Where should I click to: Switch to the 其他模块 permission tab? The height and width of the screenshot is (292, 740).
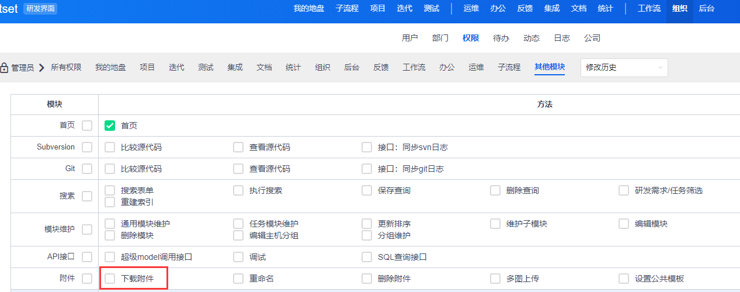pos(550,67)
